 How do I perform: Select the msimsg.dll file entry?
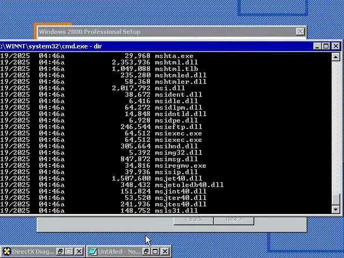pos(176,159)
